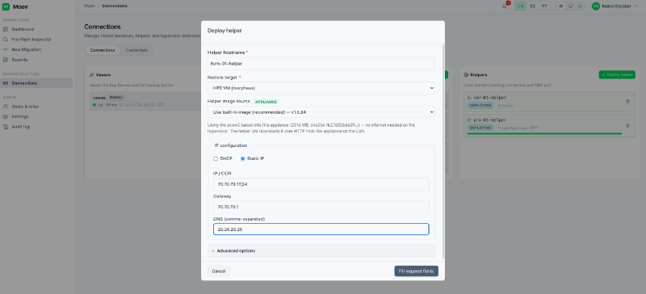Select the Static IP radio button
This screenshot has width=646, height=294.
coord(243,159)
